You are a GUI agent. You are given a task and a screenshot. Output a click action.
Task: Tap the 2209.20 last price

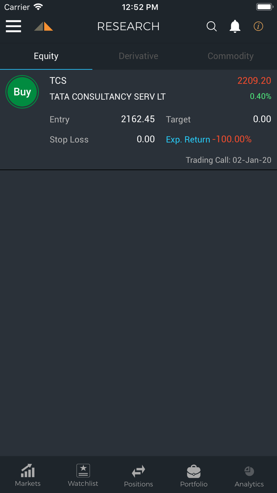click(x=254, y=80)
